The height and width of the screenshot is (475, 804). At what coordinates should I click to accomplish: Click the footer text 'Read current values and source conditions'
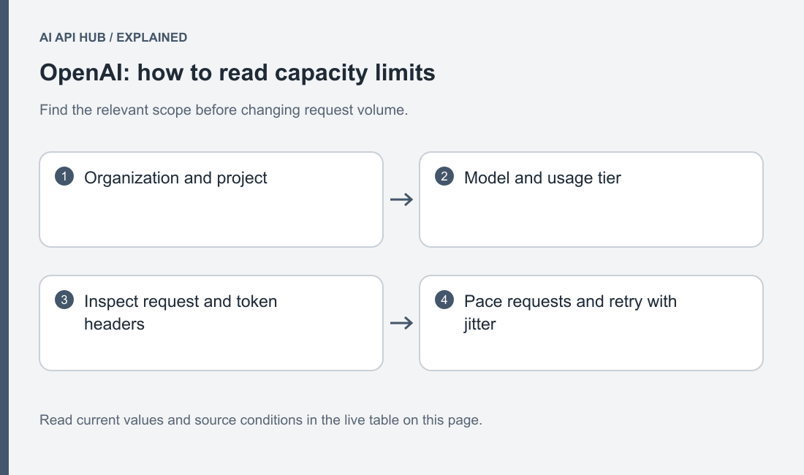(171, 420)
